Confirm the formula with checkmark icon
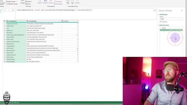Viewport: 187px width, 105px height. click(9, 10)
